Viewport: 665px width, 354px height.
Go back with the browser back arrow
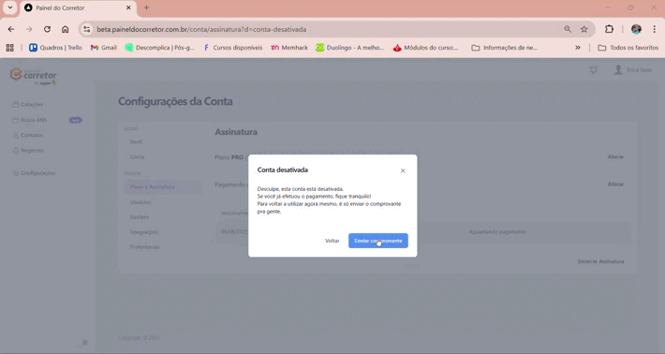tap(11, 29)
